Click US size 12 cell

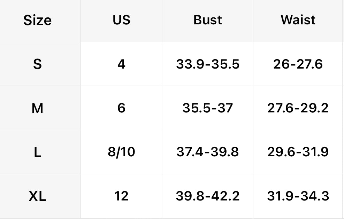point(121,196)
